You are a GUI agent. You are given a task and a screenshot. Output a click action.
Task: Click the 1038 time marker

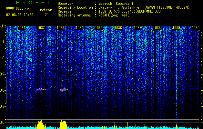pos(157,28)
